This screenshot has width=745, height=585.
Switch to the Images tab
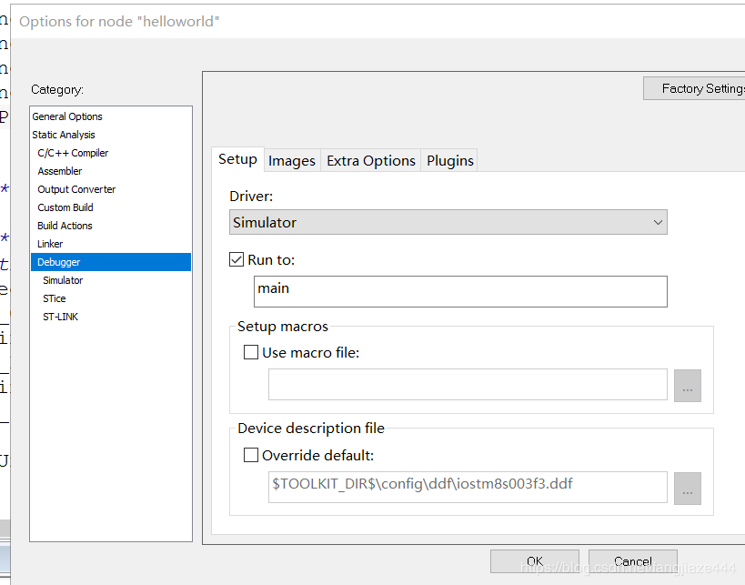click(291, 161)
